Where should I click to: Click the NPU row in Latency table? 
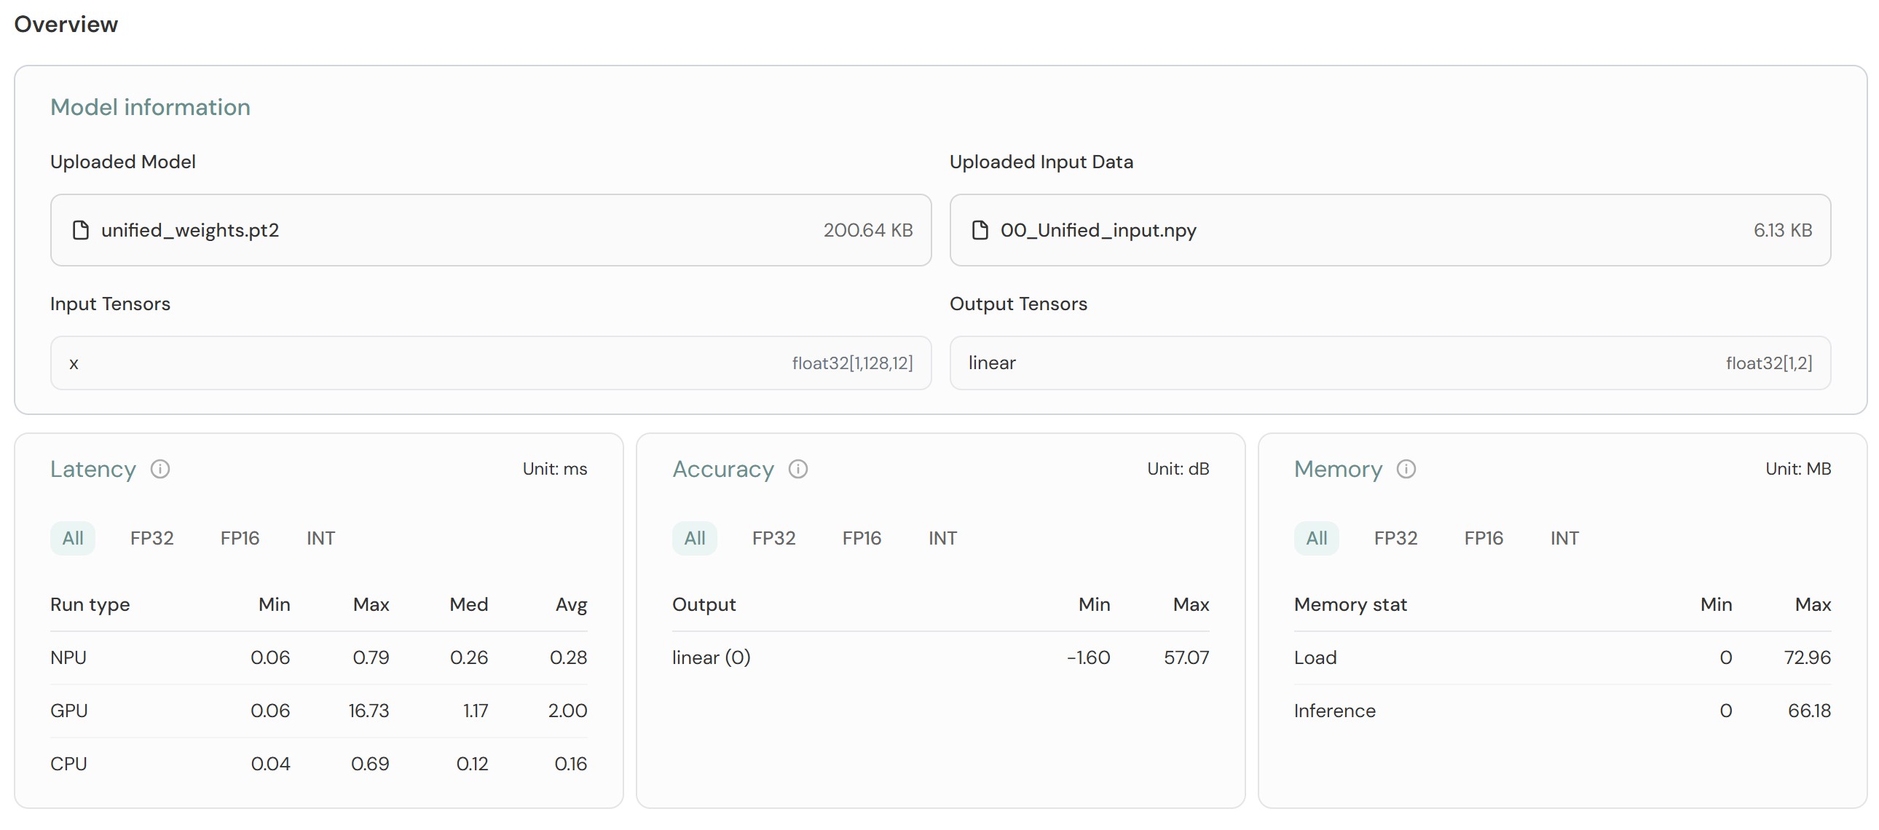318,658
